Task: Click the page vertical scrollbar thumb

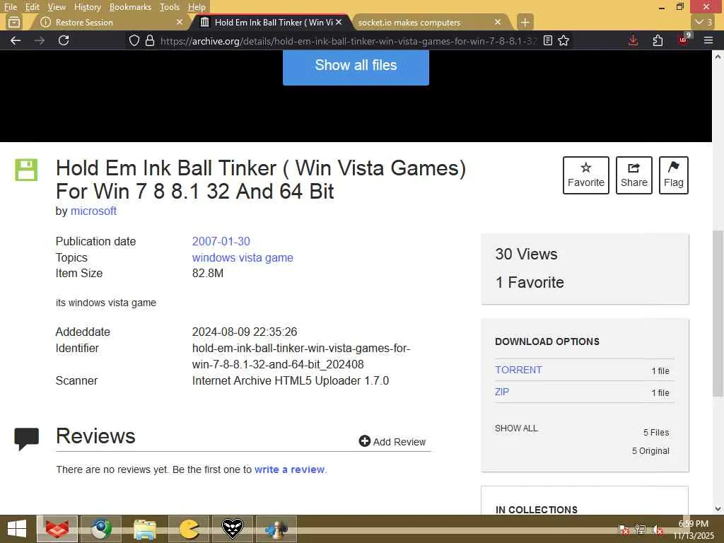Action: [x=718, y=314]
